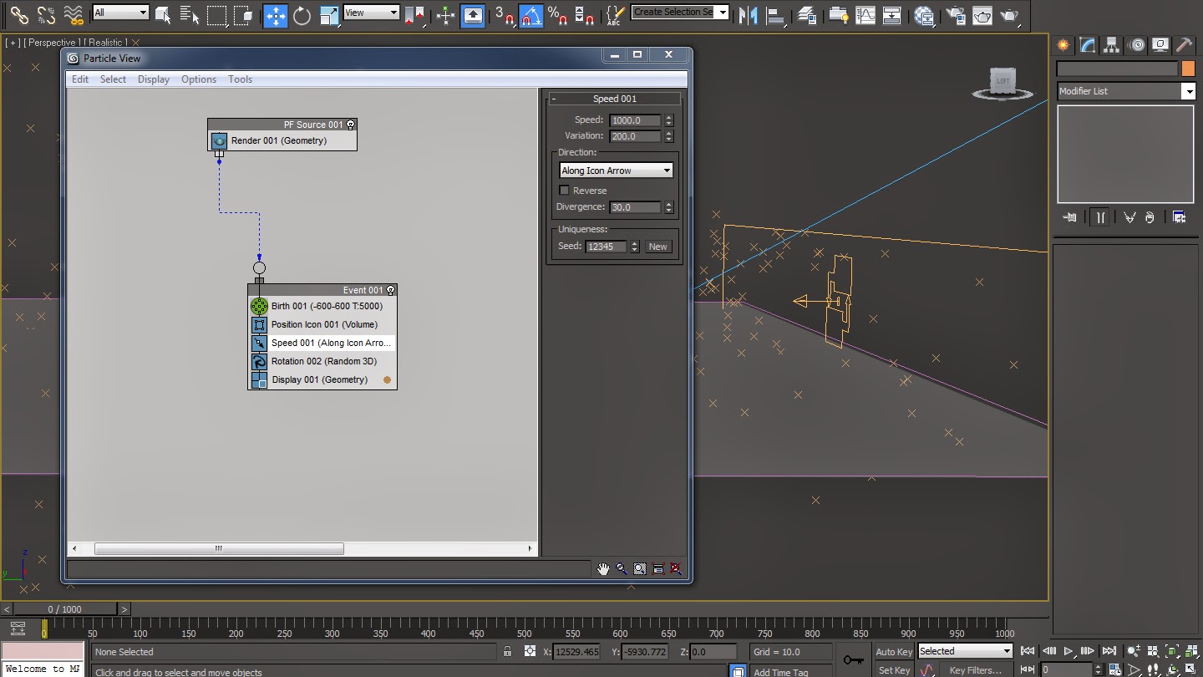Click the Auto Key button
Viewport: 1203px width, 677px height.
click(x=893, y=652)
